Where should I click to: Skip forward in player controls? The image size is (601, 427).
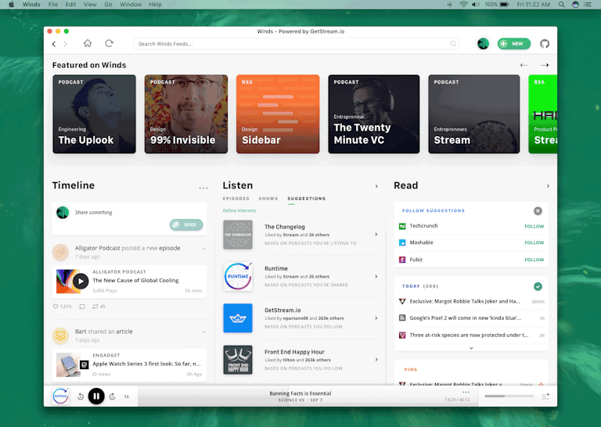113,396
